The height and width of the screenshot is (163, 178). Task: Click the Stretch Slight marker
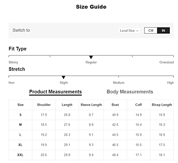(63, 77)
